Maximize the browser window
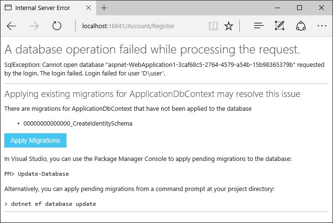Screen dimensions: 333x223 point(300,8)
